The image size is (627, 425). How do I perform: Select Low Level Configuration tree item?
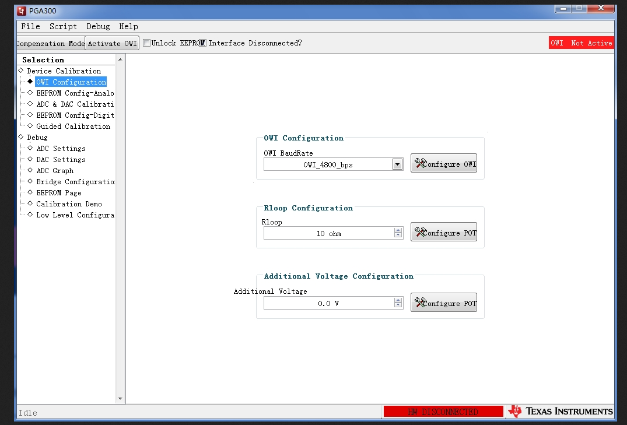75,215
